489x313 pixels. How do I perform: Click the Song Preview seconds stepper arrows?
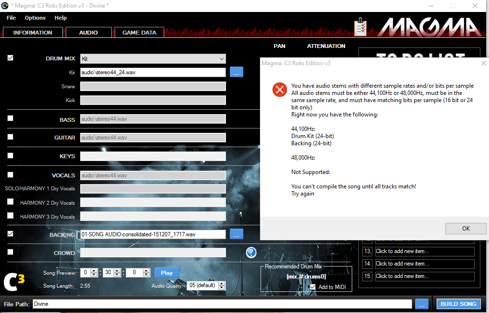click(117, 273)
